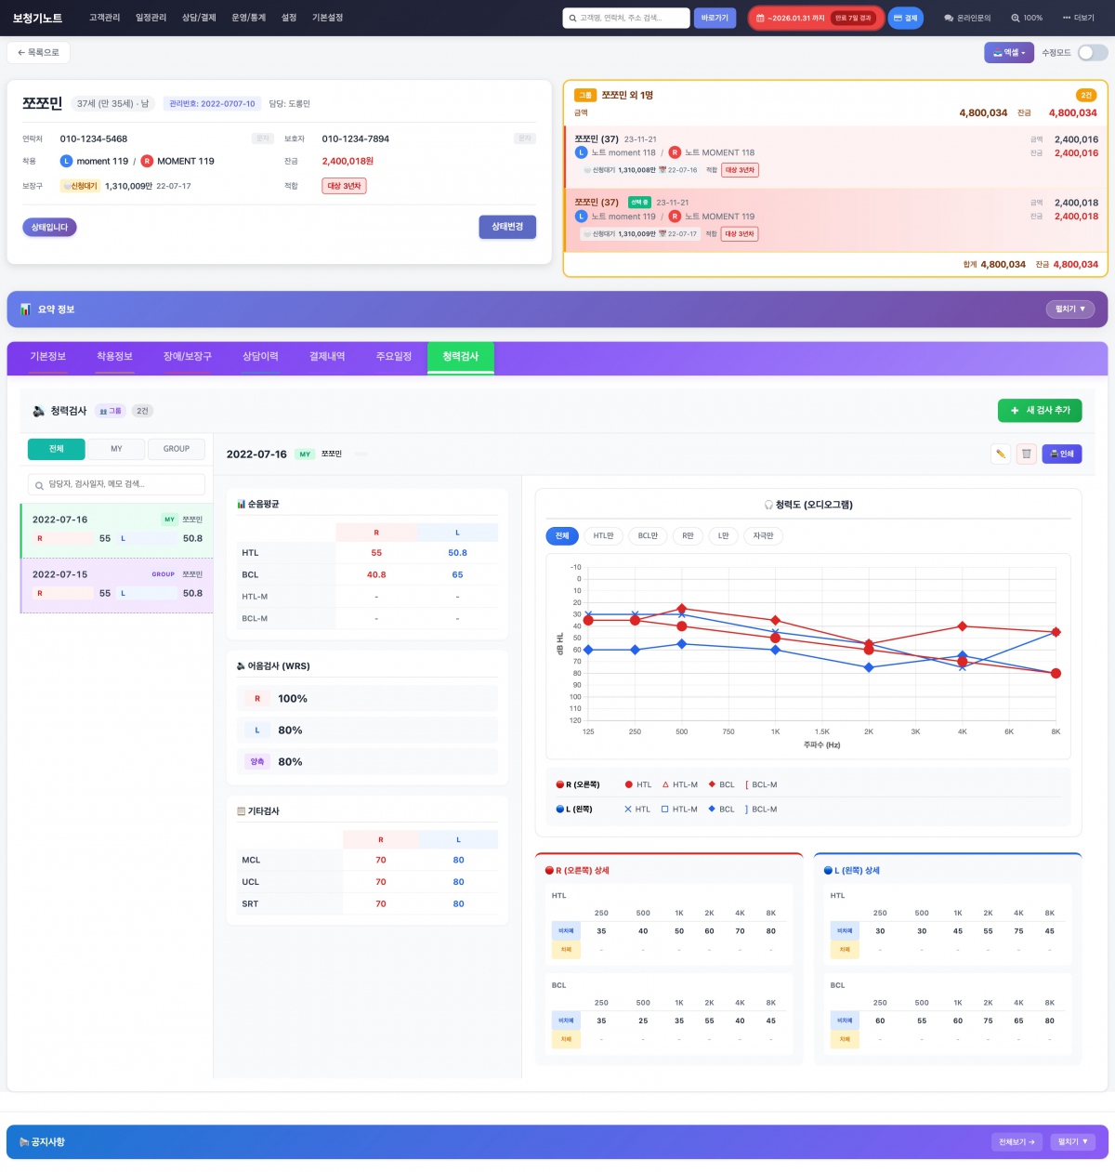Viewport: 1115px width, 1172px height.
Task: Open the 결제 payment card button
Action: (905, 19)
